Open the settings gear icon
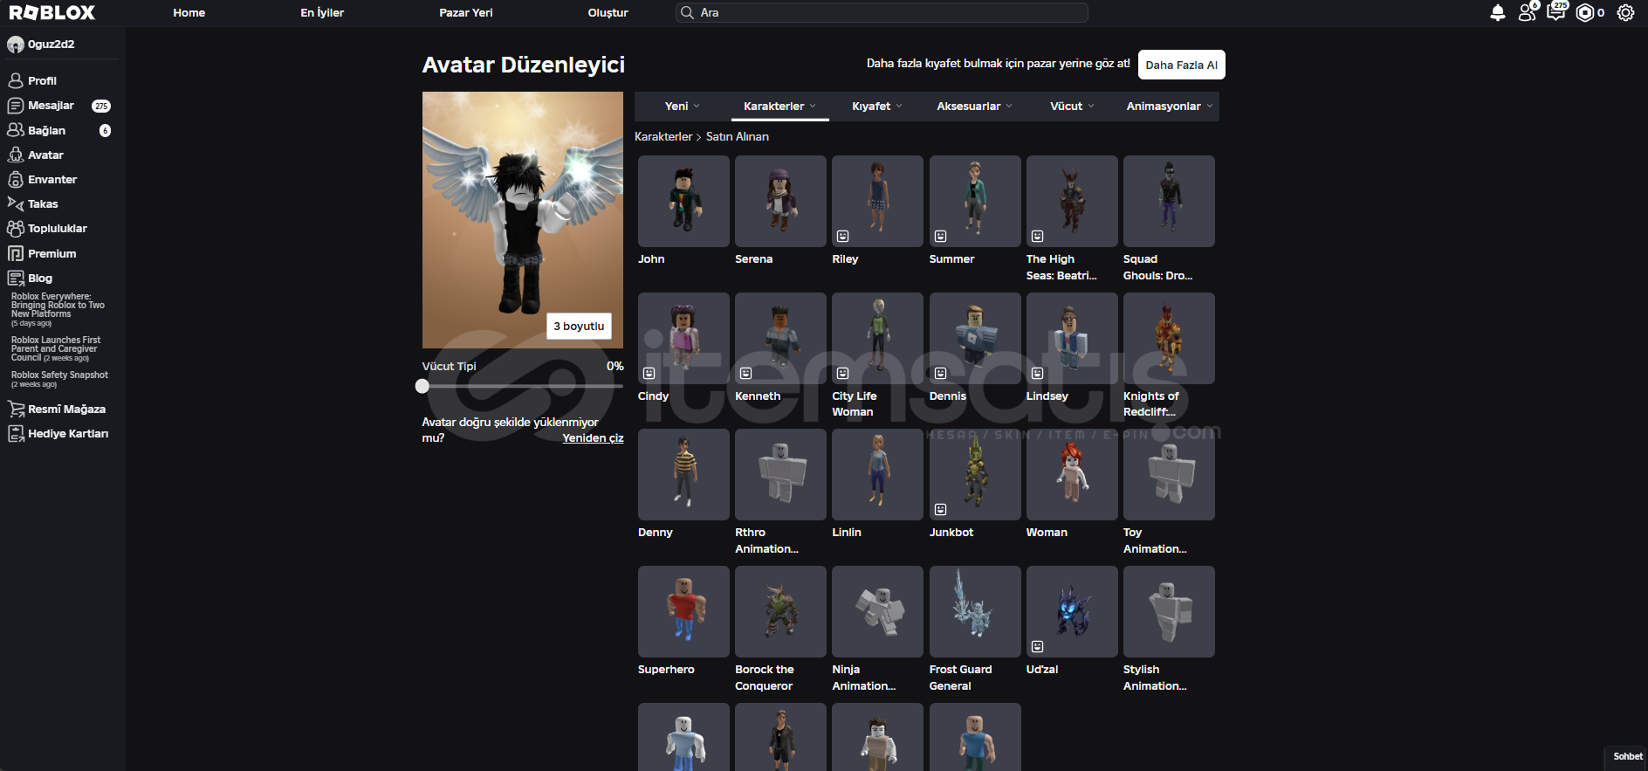1648x771 pixels. click(1625, 12)
